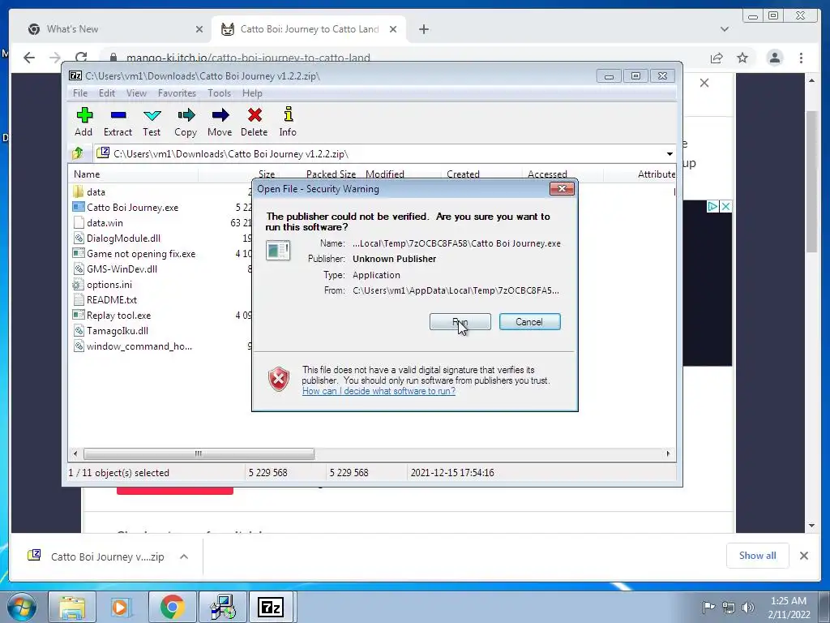Expand the downloaded zip options chevron
Image resolution: width=830 pixels, height=623 pixels.
click(184, 556)
